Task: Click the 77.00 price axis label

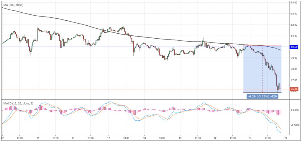Action: click(294, 80)
